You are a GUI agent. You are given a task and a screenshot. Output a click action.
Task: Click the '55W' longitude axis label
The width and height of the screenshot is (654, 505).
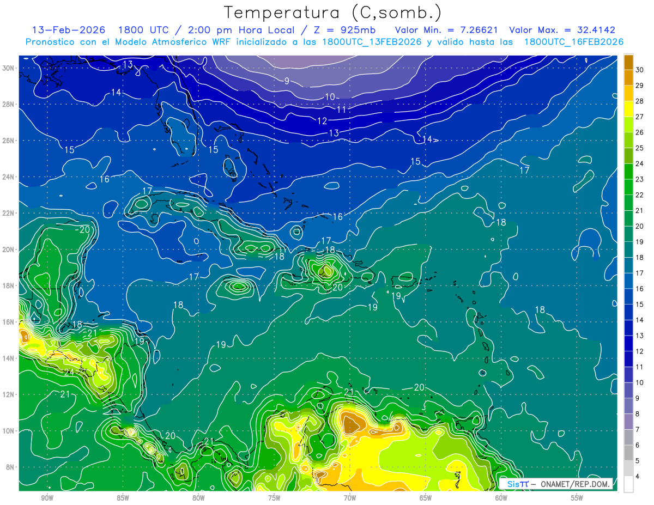577,498
